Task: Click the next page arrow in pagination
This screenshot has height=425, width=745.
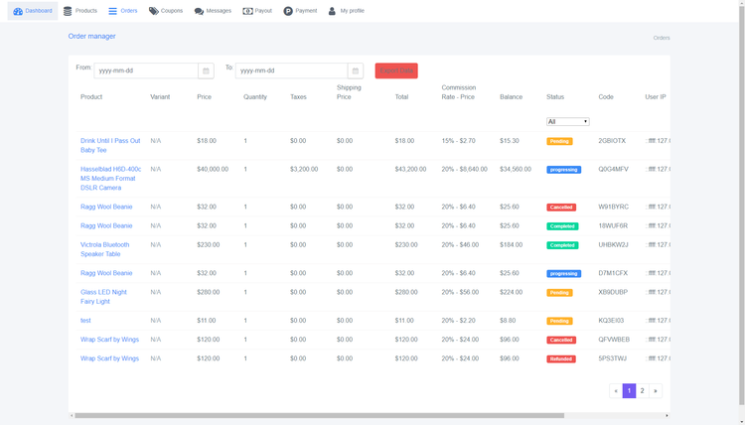Action: tap(656, 391)
